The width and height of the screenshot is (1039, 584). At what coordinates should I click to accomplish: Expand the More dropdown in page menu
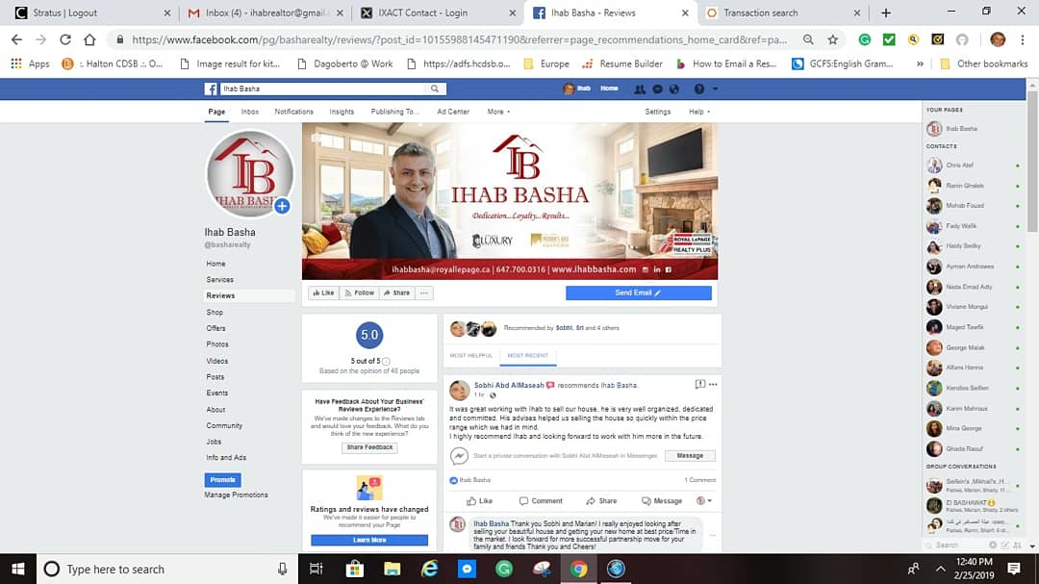click(x=498, y=112)
